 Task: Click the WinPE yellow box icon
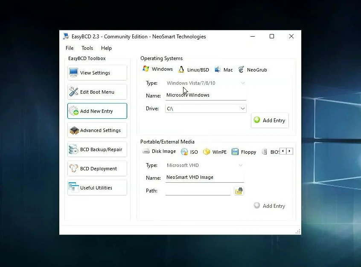[207, 152]
